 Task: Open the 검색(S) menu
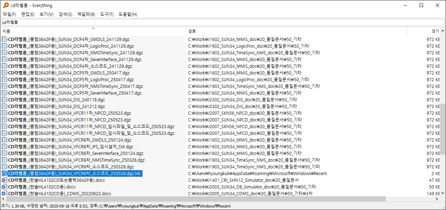click(65, 14)
